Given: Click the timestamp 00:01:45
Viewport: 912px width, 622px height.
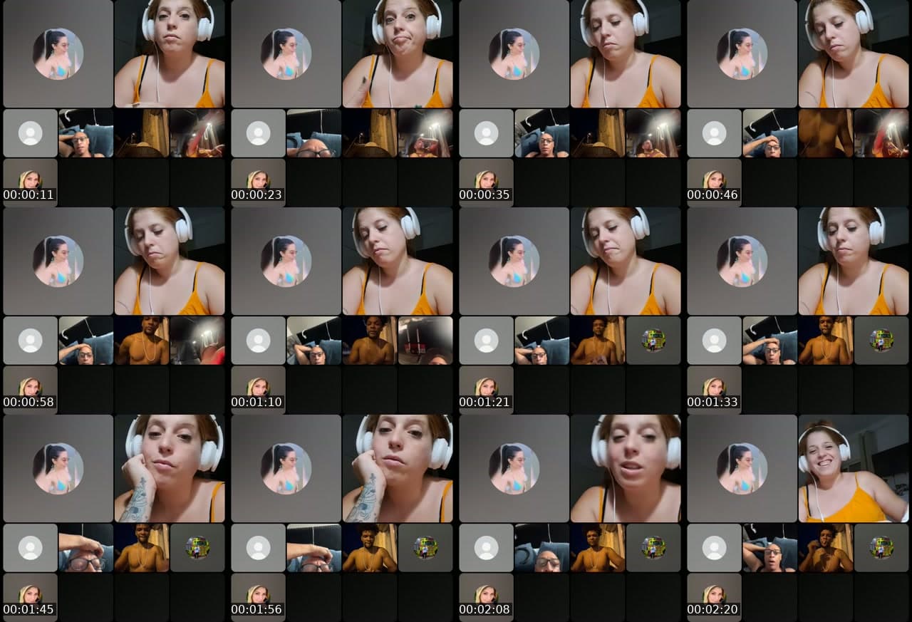Looking at the screenshot, I should click(x=28, y=609).
